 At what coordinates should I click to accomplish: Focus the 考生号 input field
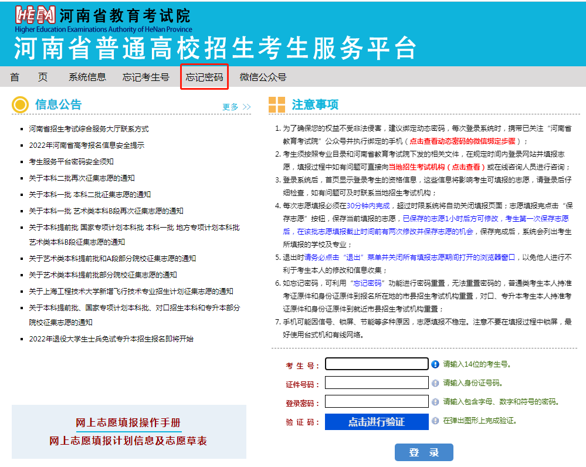[377, 364]
